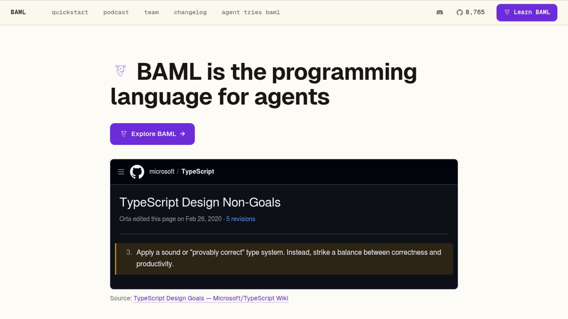The width and height of the screenshot is (568, 319).
Task: Click the highlighted provably correct quote
Action: click(284, 259)
